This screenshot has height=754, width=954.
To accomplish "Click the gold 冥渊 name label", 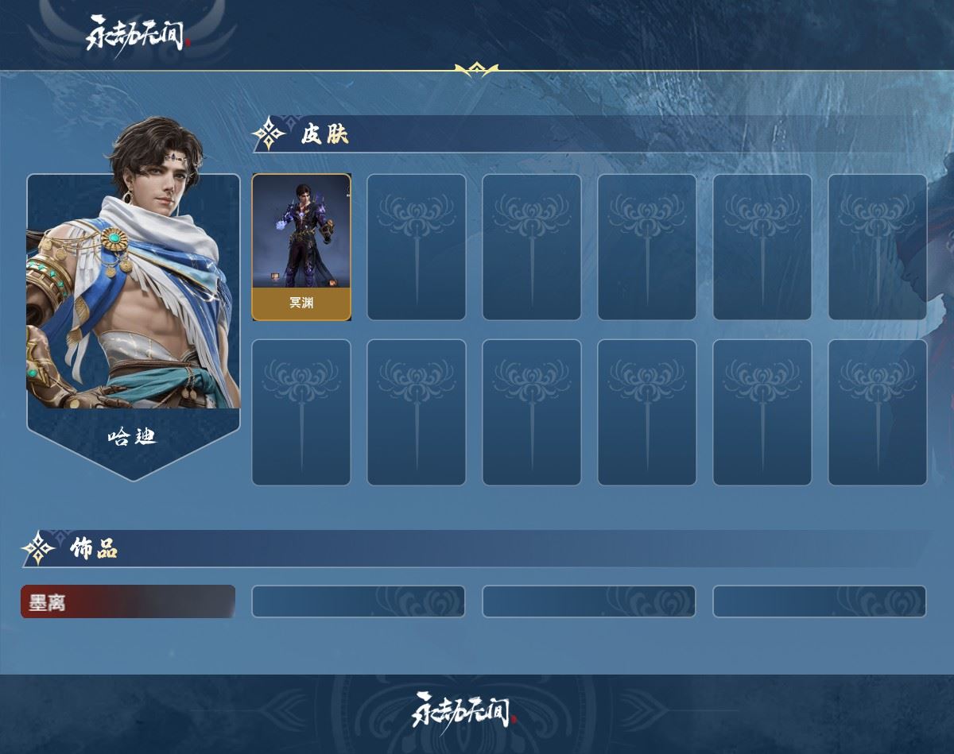I will tap(301, 304).
